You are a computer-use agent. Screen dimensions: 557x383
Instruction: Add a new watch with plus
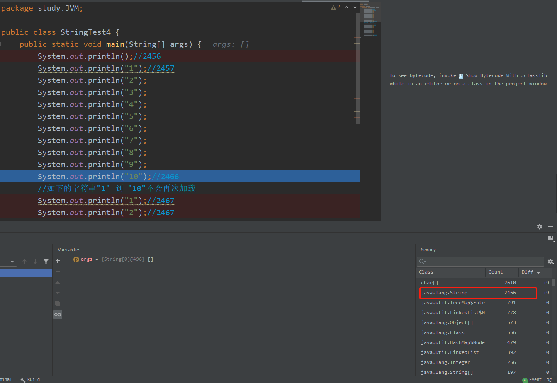pyautogui.click(x=58, y=261)
